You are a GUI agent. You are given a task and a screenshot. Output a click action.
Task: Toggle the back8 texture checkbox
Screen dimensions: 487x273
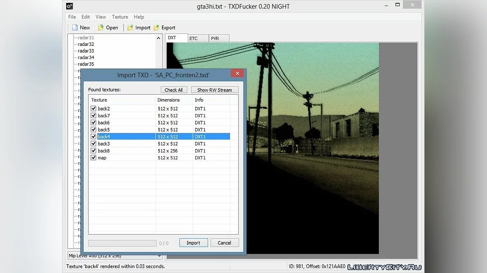point(94,151)
